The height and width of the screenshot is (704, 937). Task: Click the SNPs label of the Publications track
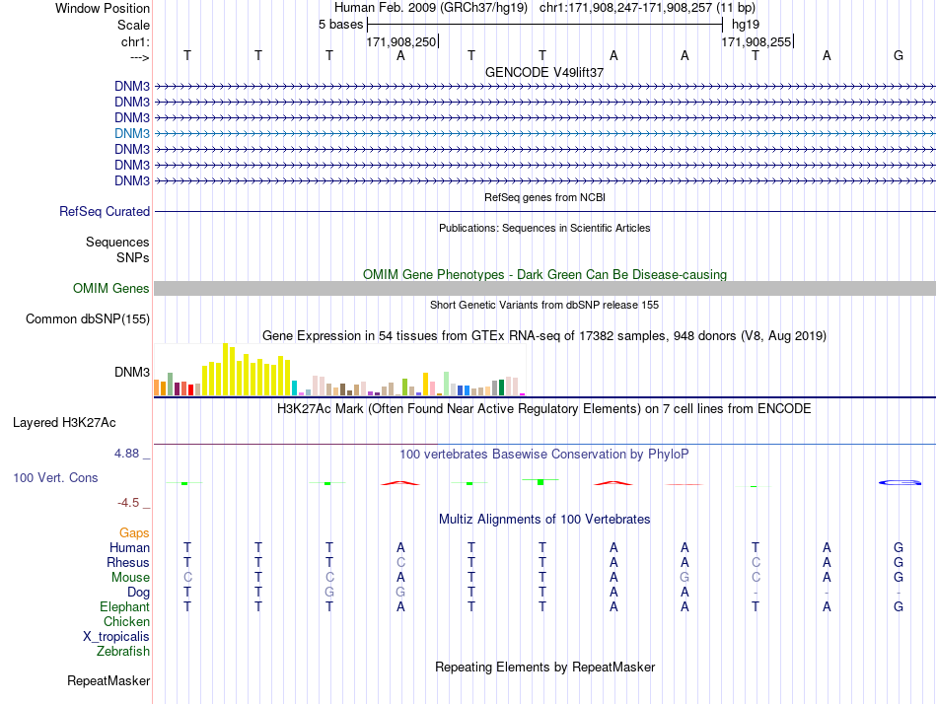[133, 257]
